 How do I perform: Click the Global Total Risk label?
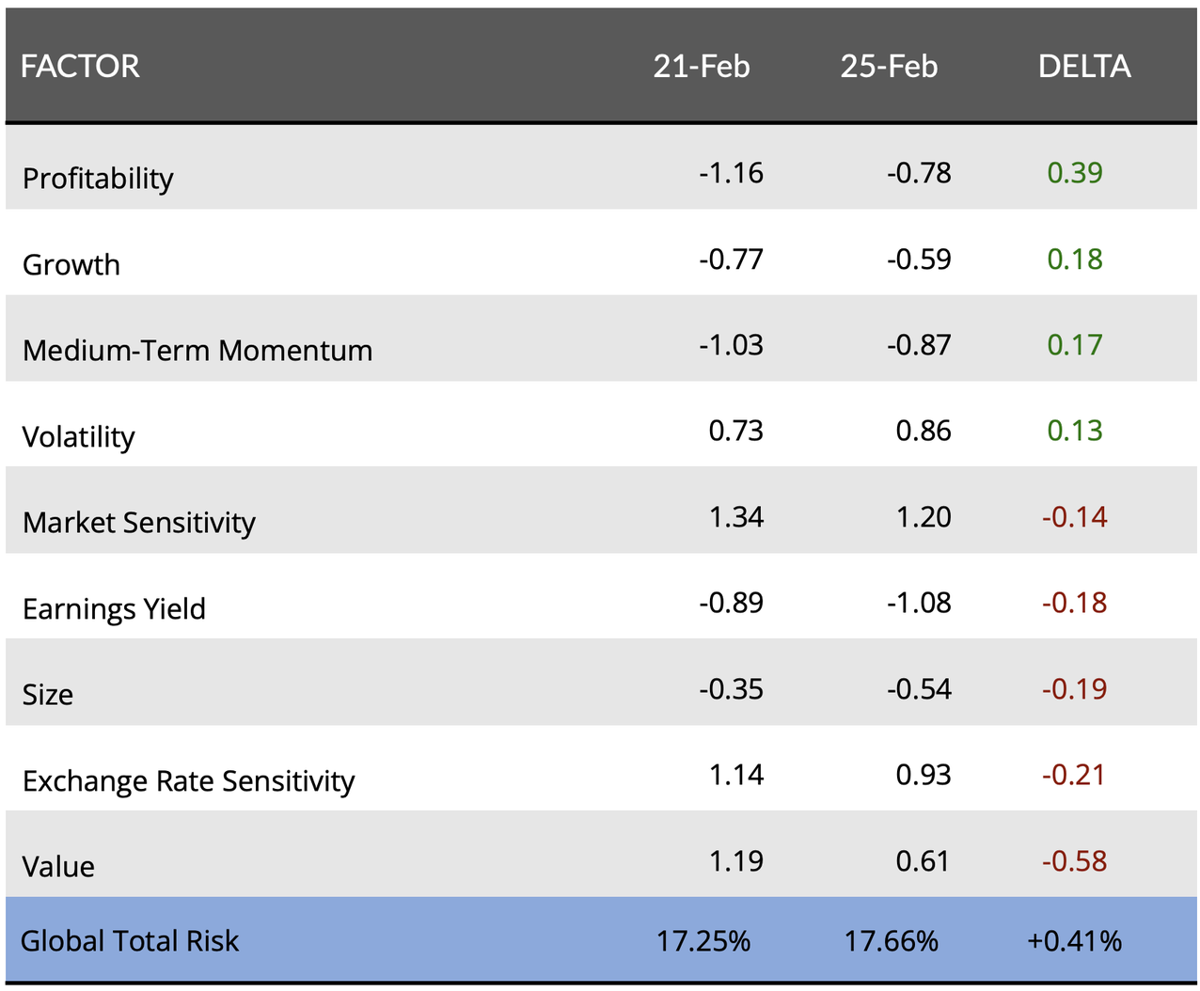coord(130,940)
